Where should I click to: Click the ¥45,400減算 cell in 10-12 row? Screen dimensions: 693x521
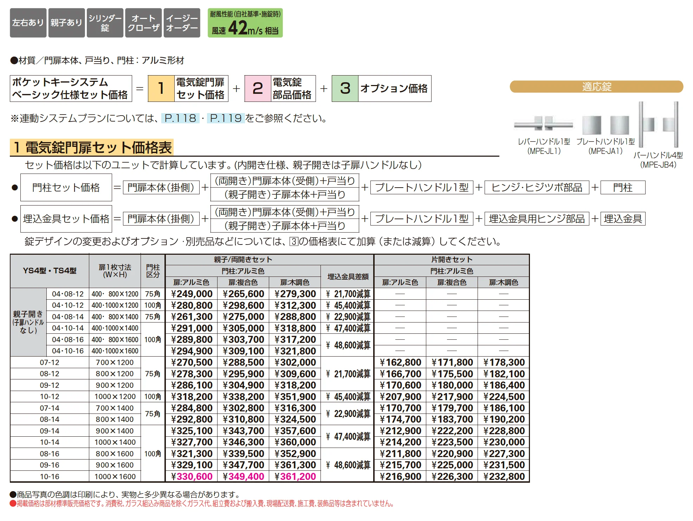click(x=348, y=397)
